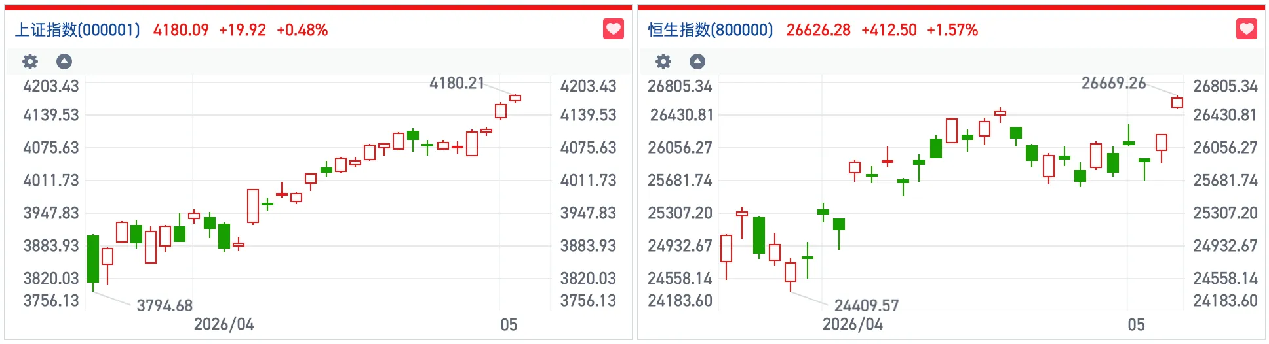The height and width of the screenshot is (344, 1269).
Task: Click the 4180.21 high label on chart
Action: (457, 83)
